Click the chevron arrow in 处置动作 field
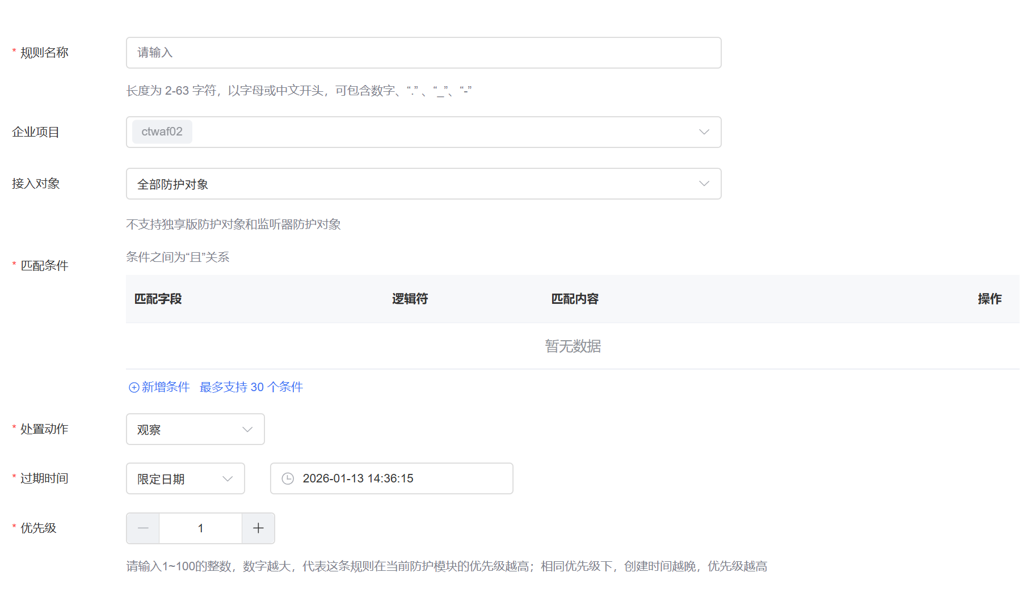Image resolution: width=1027 pixels, height=606 pixels. (247, 430)
